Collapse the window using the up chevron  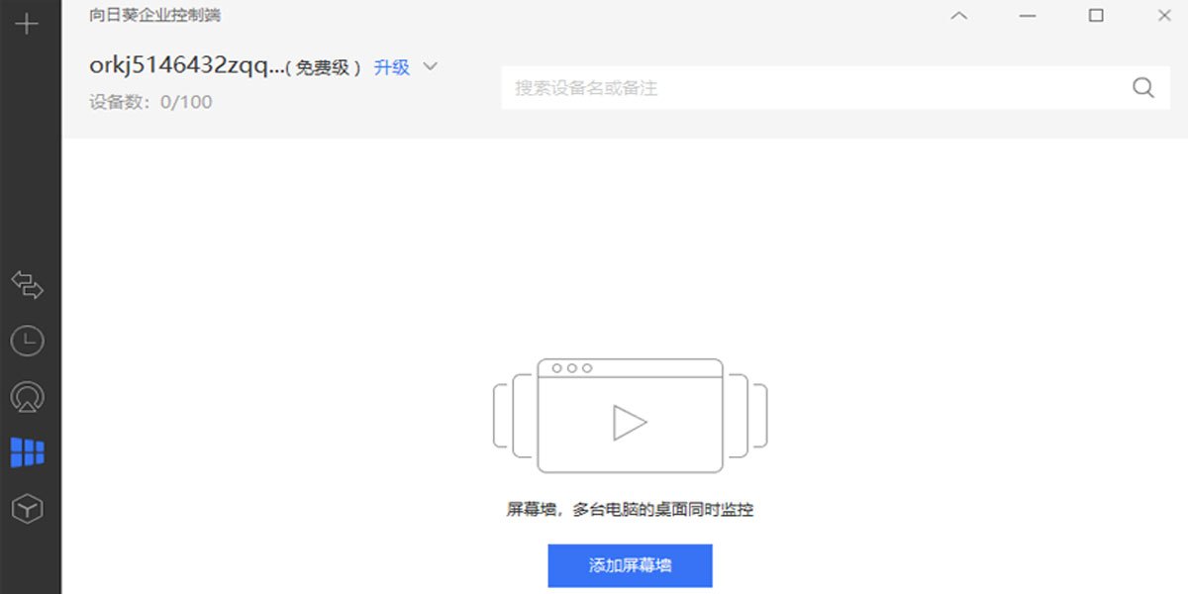[x=958, y=16]
